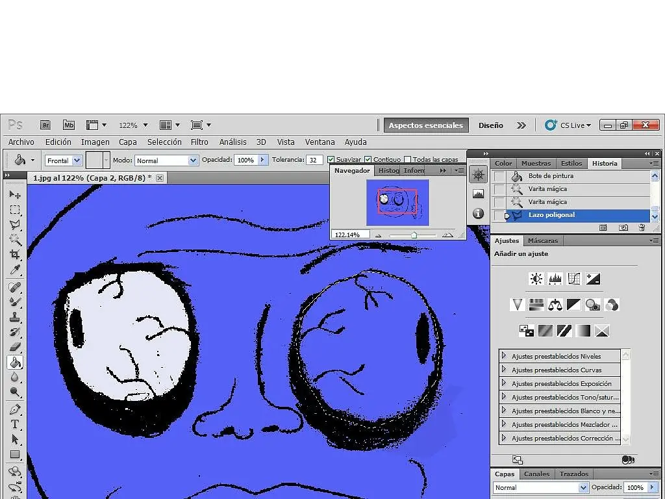This screenshot has height=499, width=665.
Task: Select the Magic Wand tool in toolbox
Action: (x=15, y=240)
